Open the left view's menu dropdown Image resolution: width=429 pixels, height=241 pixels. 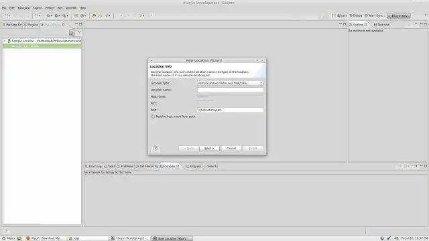(x=79, y=33)
